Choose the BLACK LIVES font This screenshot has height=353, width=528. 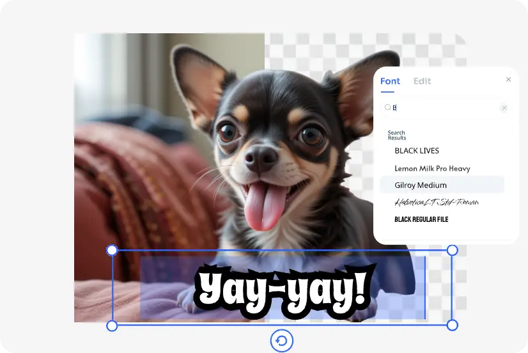[417, 151]
